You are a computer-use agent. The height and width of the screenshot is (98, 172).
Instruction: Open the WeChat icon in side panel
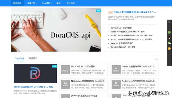169,43
